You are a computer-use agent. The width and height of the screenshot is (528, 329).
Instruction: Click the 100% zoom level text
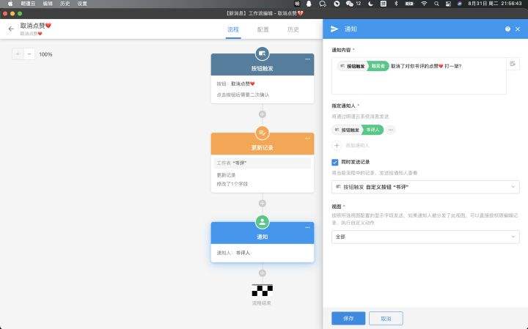pos(45,54)
